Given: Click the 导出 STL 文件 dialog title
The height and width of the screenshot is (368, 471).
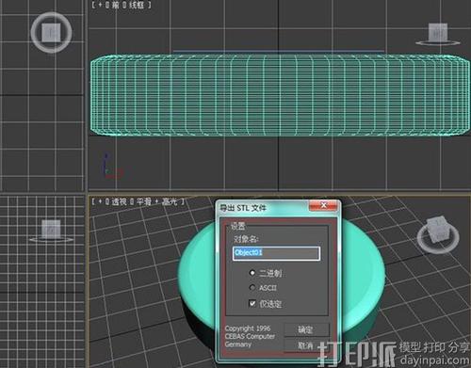Looking at the screenshot, I should (243, 208).
